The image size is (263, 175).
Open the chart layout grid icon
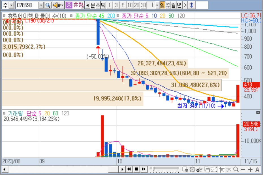(185, 169)
